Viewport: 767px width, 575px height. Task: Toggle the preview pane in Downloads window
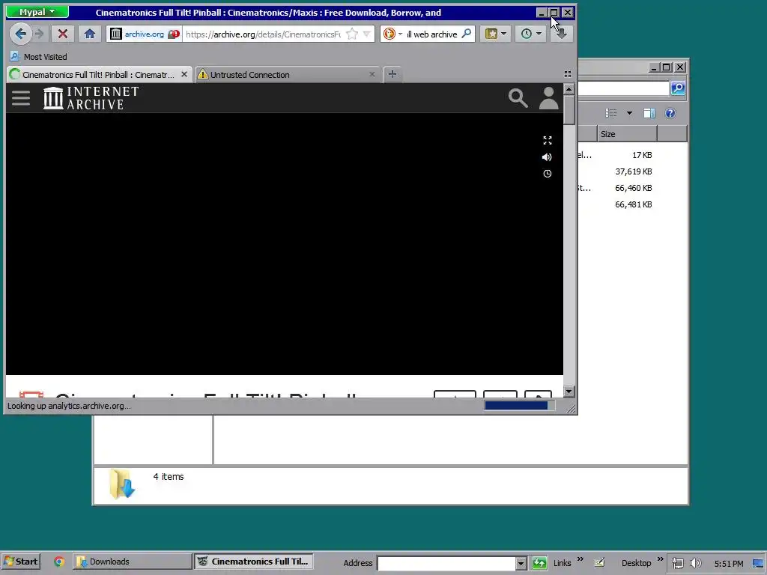tap(649, 113)
